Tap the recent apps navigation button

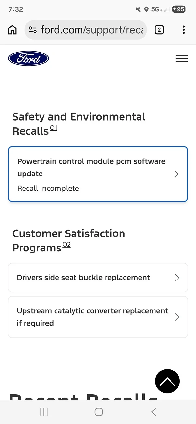[43, 412]
